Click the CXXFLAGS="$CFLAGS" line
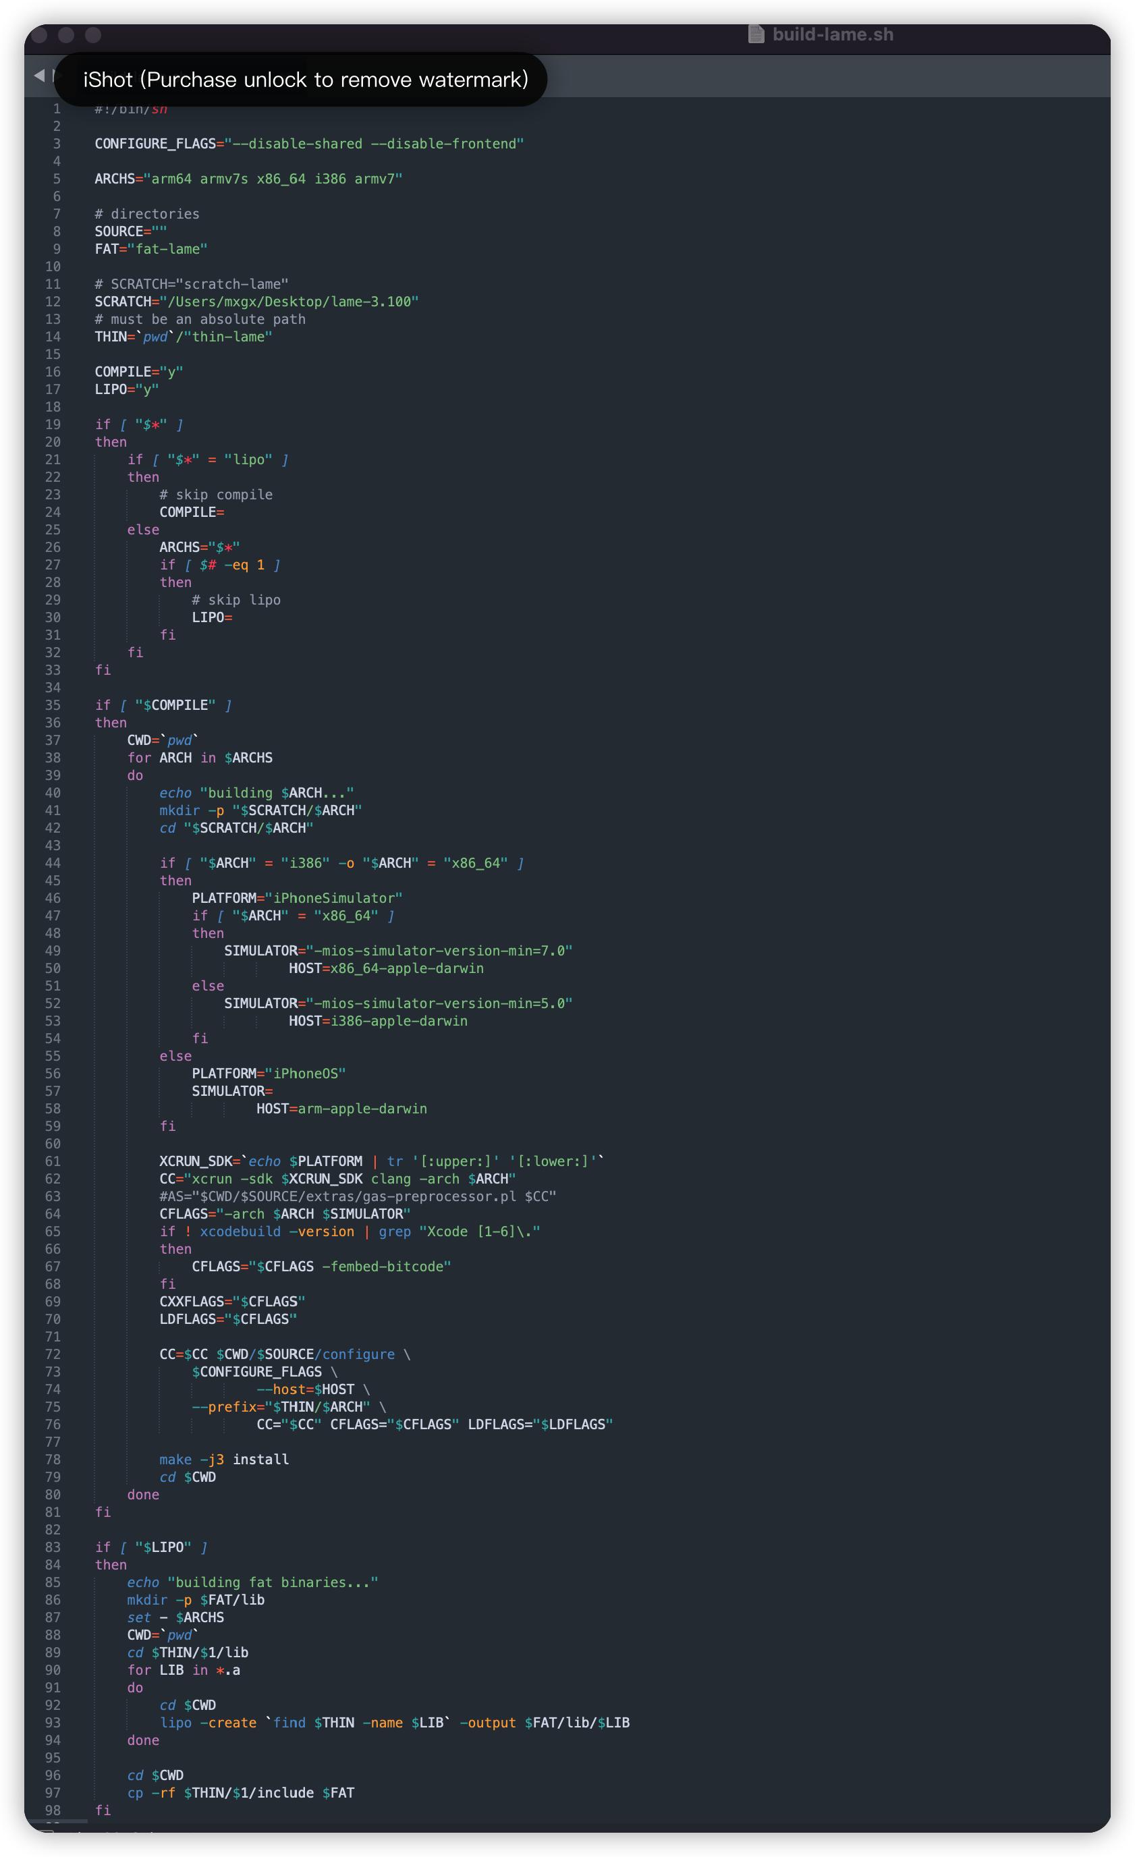This screenshot has height=1857, width=1135. click(x=232, y=1302)
